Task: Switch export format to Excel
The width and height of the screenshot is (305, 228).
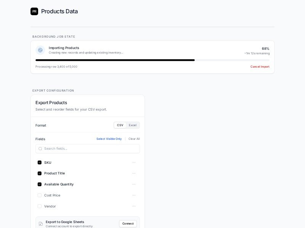Action: 132,125
